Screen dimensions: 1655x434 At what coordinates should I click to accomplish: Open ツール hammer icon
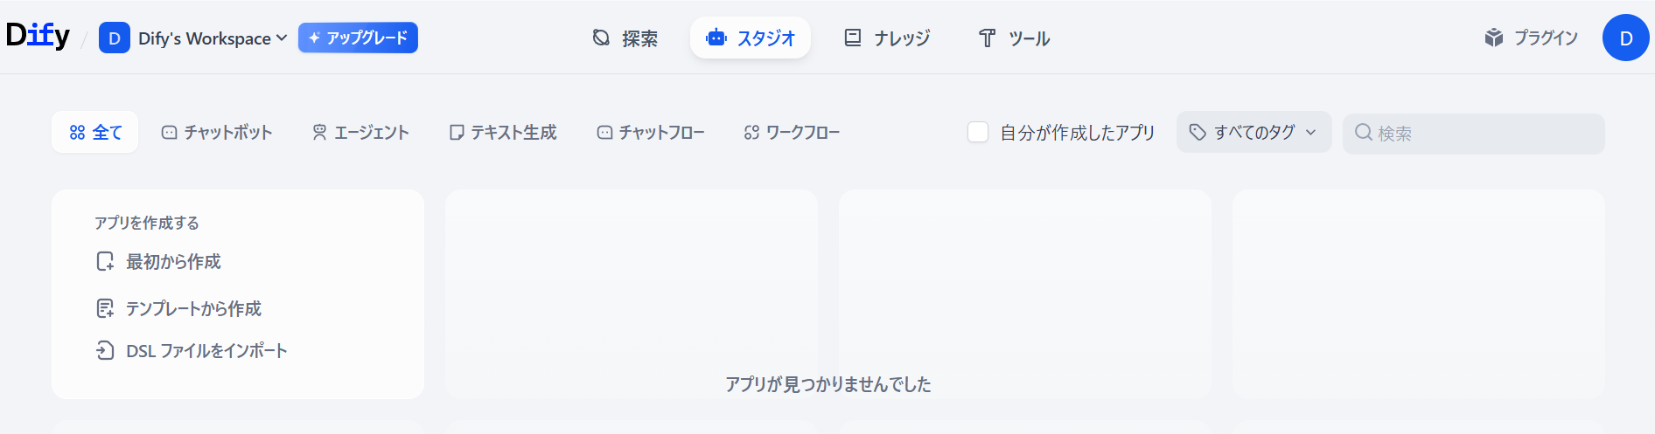(x=987, y=38)
